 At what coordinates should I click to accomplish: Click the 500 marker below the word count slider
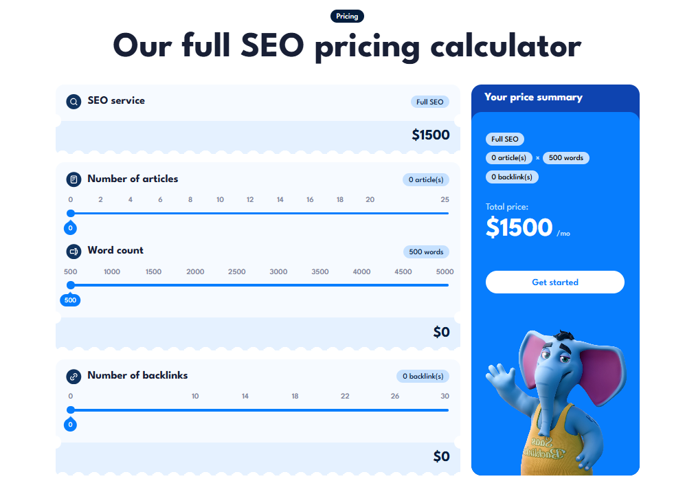tap(70, 300)
